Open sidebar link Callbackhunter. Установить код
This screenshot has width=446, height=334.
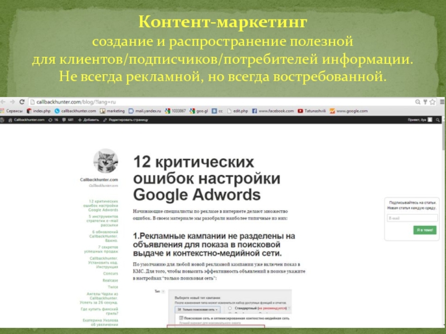[103, 263]
